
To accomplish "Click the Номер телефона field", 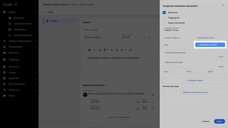I will point(177,38).
